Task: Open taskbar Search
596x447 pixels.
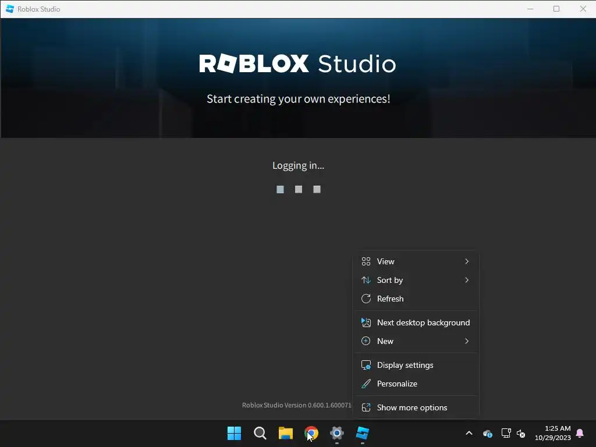Action: pyautogui.click(x=260, y=433)
